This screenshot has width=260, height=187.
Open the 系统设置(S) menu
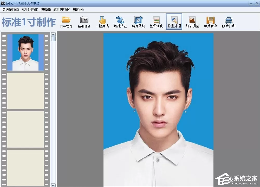tap(11, 10)
